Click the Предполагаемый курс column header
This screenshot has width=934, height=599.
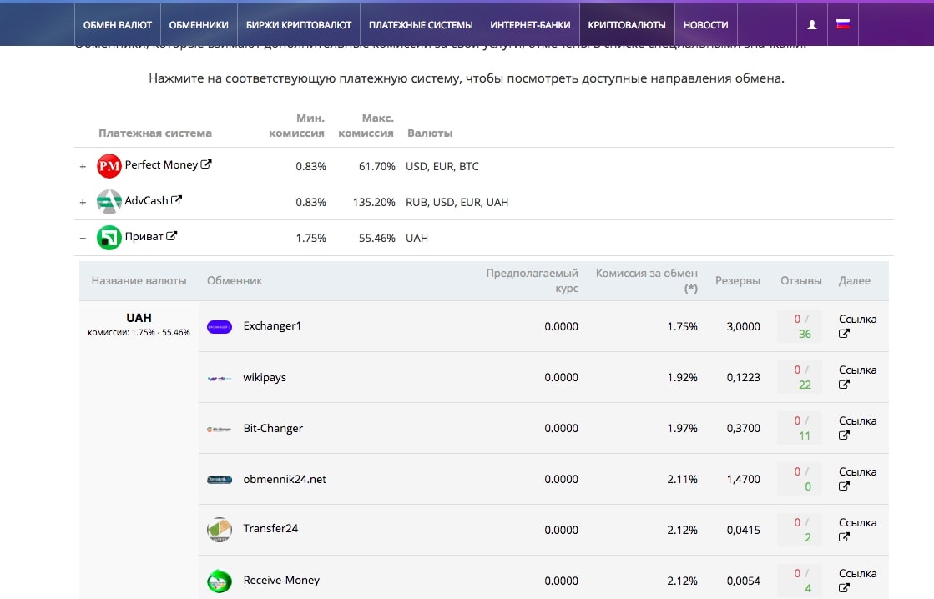[532, 280]
